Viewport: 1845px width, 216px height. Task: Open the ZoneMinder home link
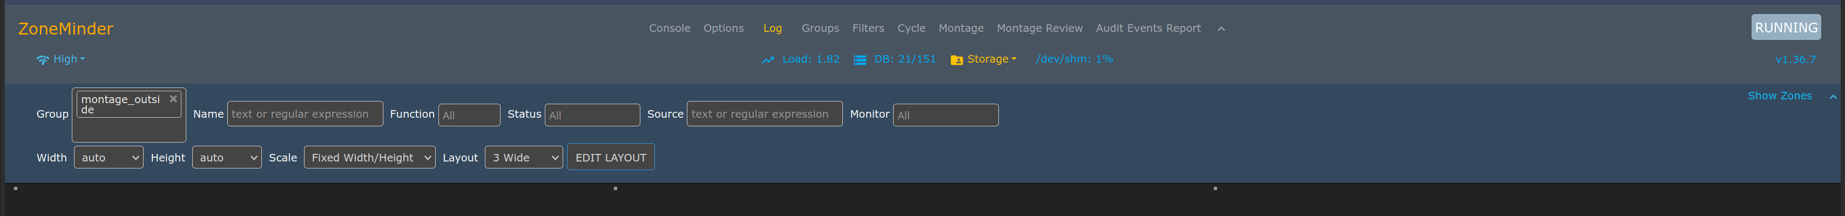pos(66,29)
